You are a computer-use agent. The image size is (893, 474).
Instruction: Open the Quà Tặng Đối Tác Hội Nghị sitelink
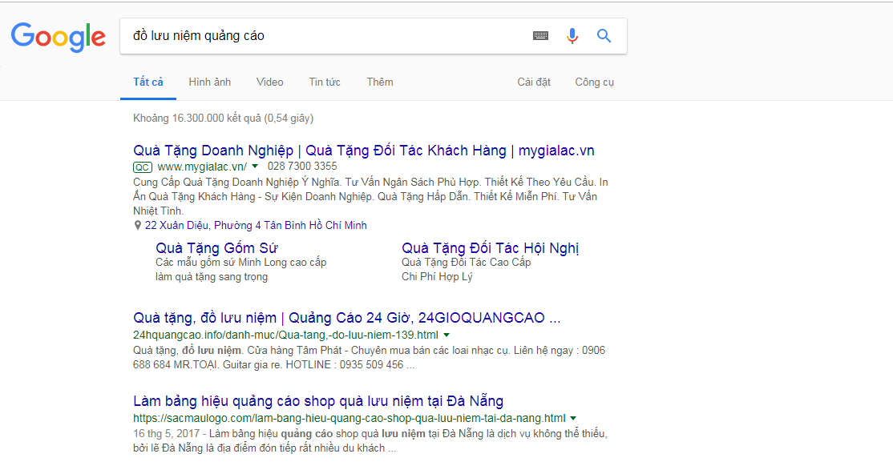tap(490, 248)
